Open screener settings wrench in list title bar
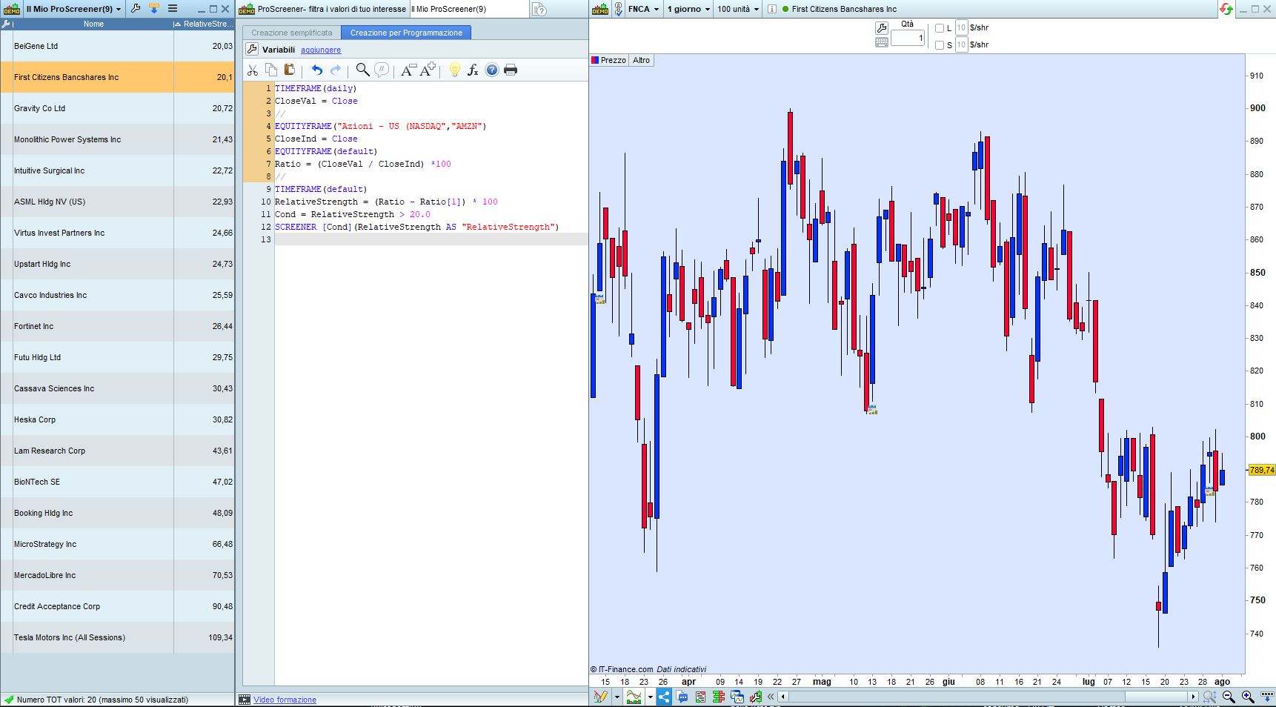This screenshot has width=1276, height=707. 136,9
